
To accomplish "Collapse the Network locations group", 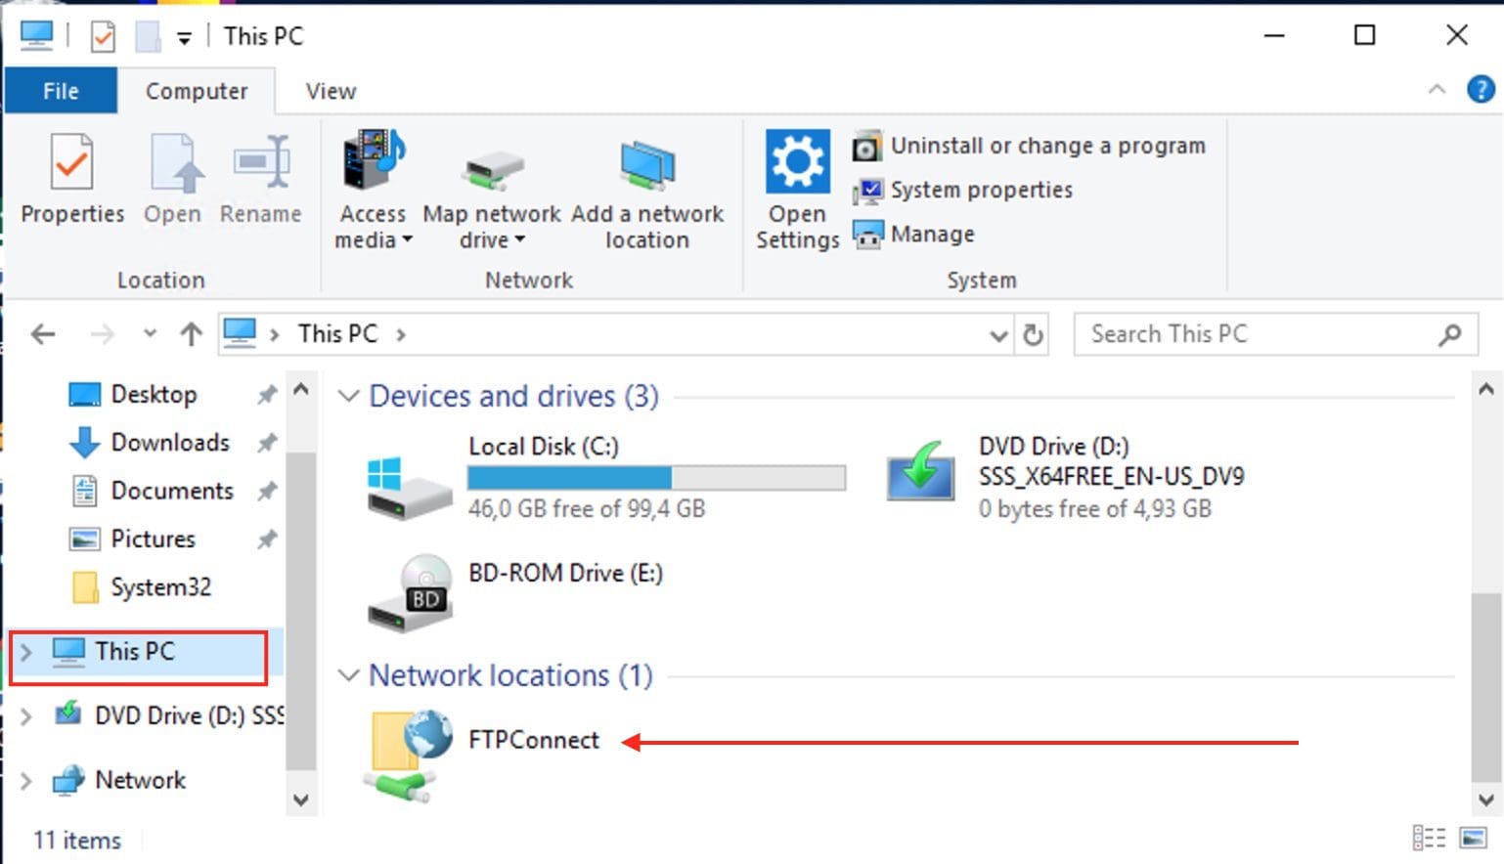I will tap(348, 675).
